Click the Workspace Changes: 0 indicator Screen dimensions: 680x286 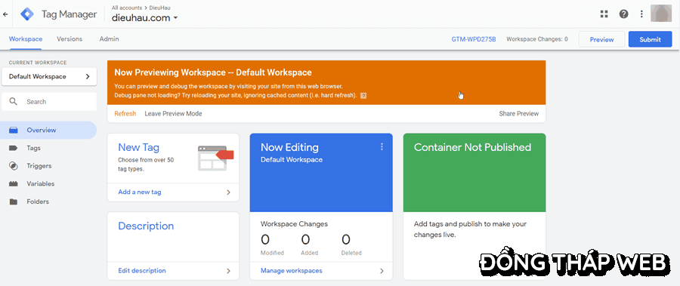(x=537, y=39)
